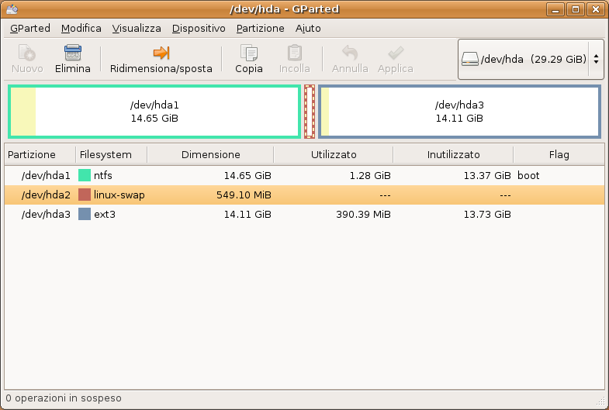Open the Partizione menu
Viewport: 609px width, 410px height.
260,28
